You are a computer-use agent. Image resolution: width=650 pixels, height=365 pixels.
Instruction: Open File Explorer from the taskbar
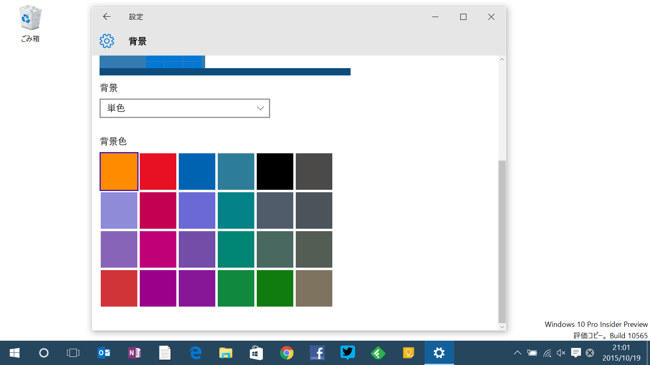(226, 353)
